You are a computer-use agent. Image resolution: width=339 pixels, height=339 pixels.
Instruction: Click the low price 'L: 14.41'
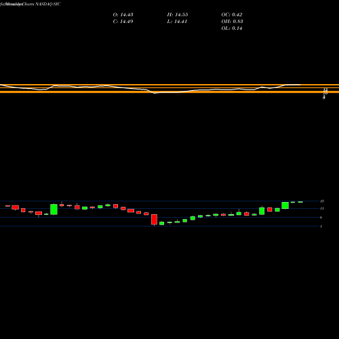[x=177, y=22]
